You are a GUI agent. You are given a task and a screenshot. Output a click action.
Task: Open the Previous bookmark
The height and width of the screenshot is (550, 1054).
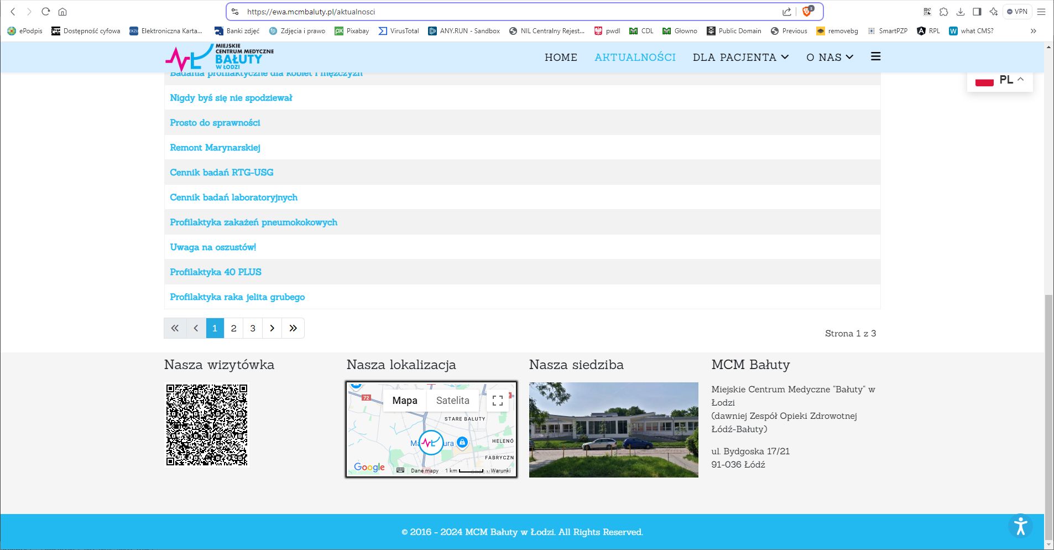pyautogui.click(x=789, y=31)
